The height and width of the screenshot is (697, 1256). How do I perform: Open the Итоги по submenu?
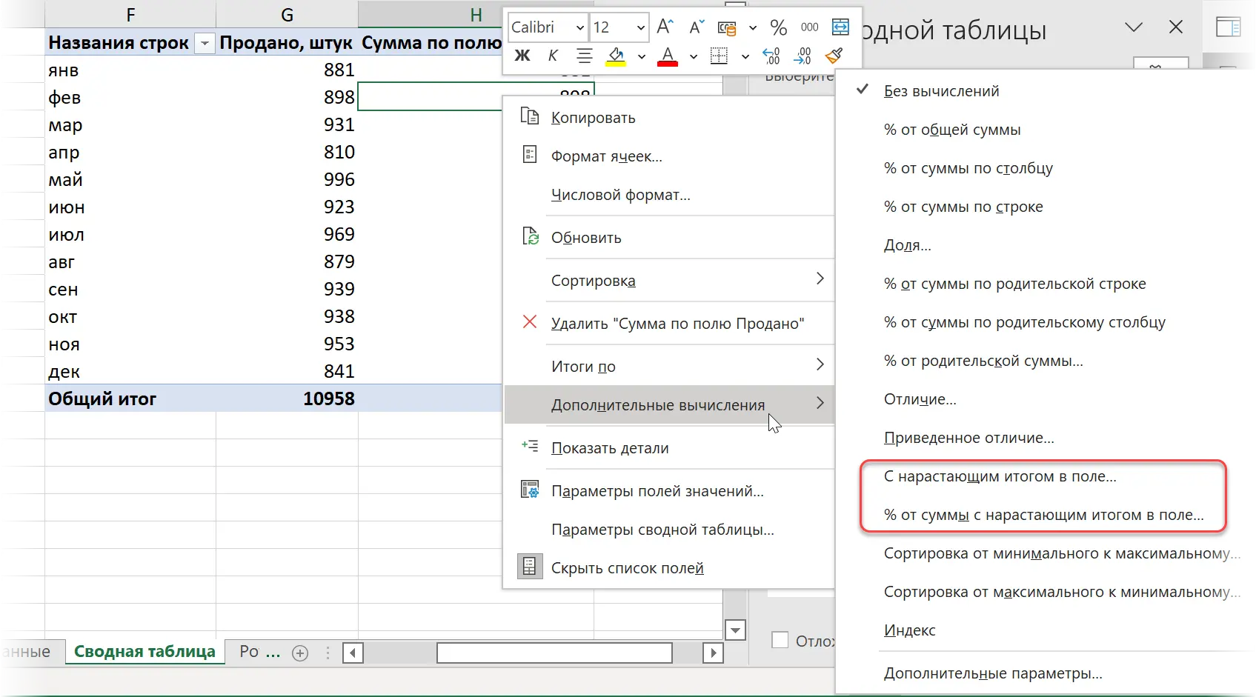(668, 367)
